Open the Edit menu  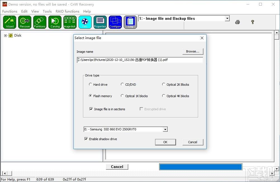pos(24,11)
